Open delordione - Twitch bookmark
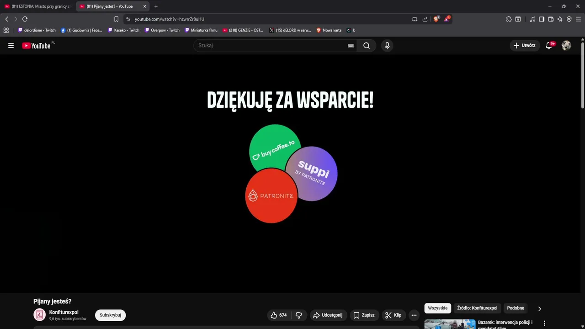The width and height of the screenshot is (585, 329). 37,30
